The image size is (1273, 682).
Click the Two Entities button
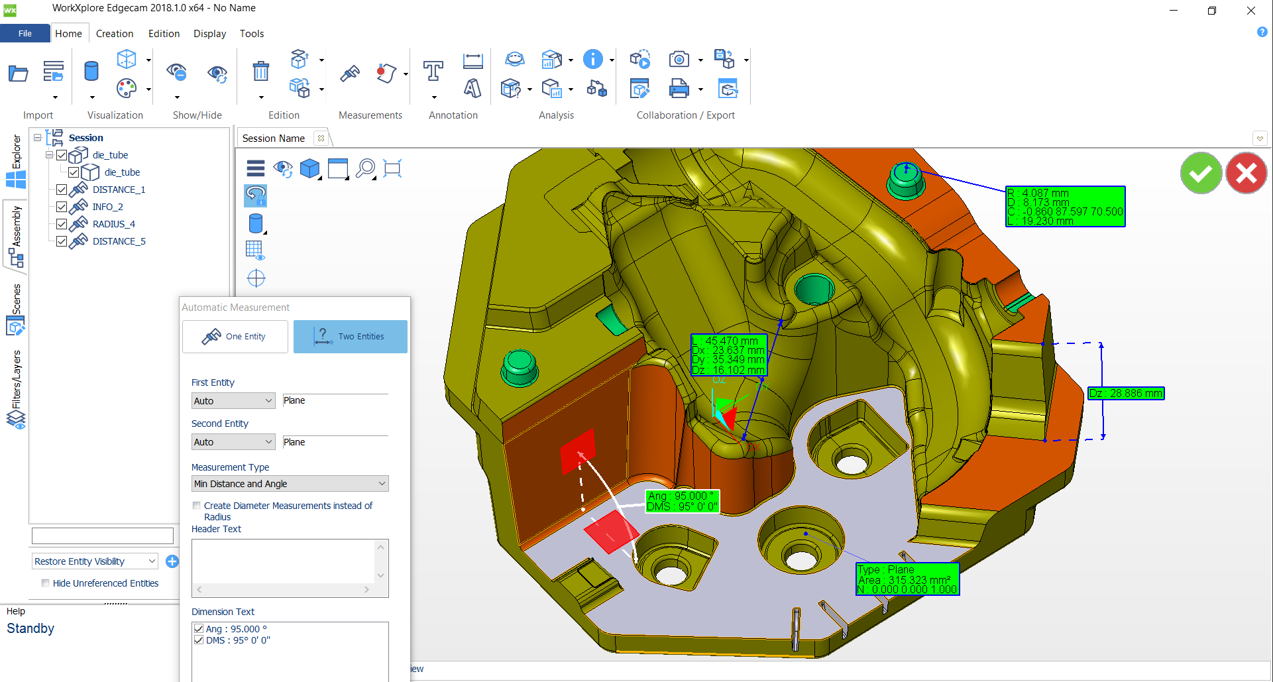coord(350,337)
